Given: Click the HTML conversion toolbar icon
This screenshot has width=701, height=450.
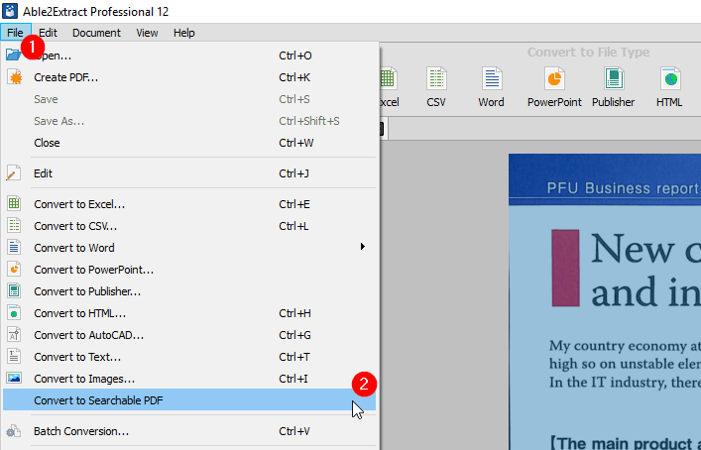Looking at the screenshot, I should pos(669,79).
